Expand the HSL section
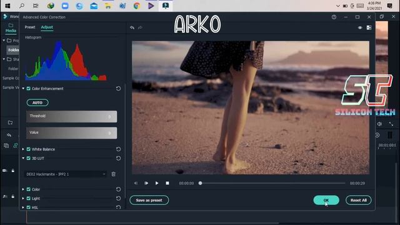The width and height of the screenshot is (400, 225). point(23,207)
